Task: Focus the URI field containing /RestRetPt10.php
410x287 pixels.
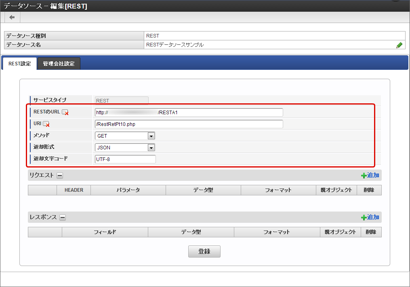Action: click(x=189, y=124)
